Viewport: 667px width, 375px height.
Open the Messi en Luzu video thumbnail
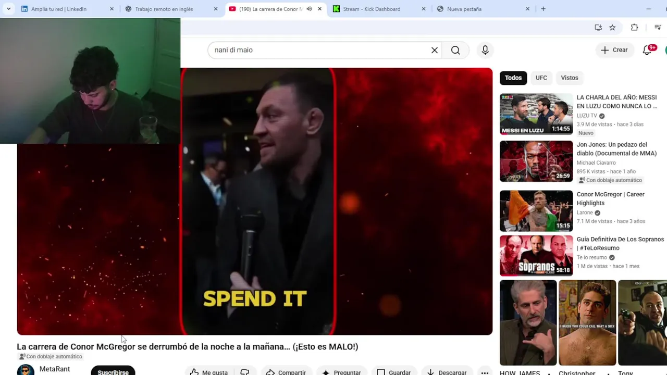click(x=536, y=114)
